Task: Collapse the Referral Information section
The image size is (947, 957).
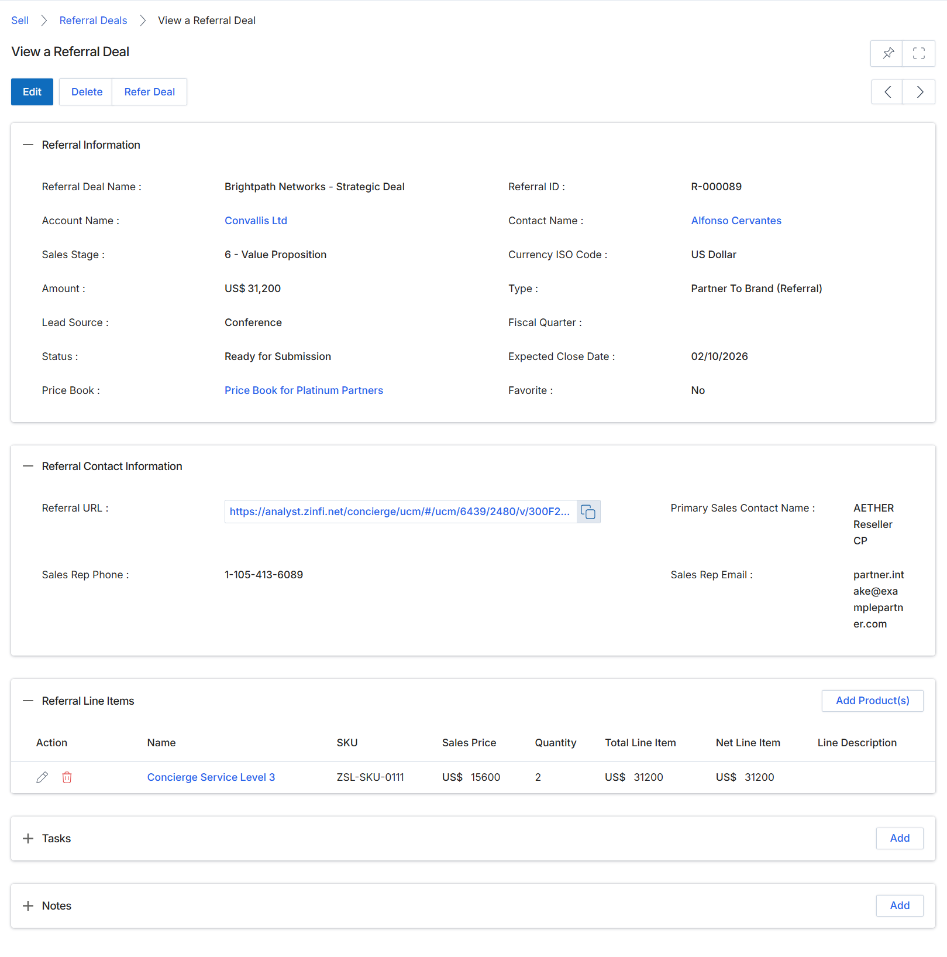Action: tap(28, 145)
